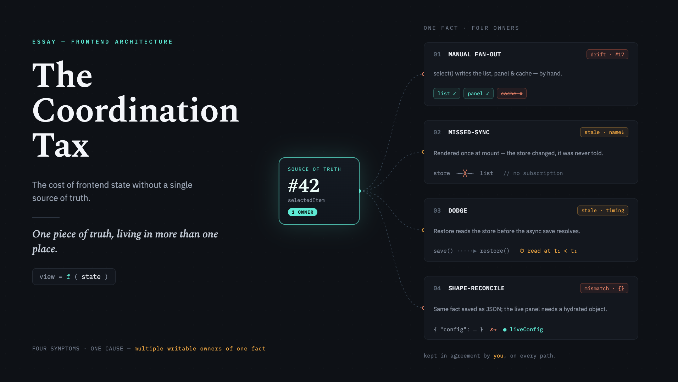
Task: Click the red X between store and list
Action: [x=465, y=173]
